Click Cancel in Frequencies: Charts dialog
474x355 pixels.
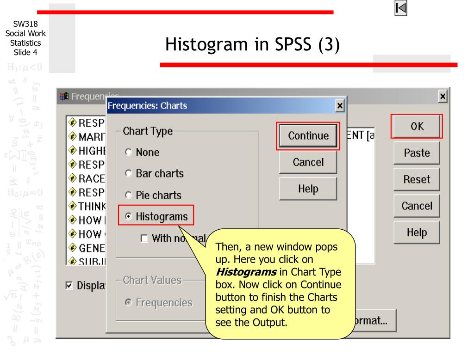308,162
